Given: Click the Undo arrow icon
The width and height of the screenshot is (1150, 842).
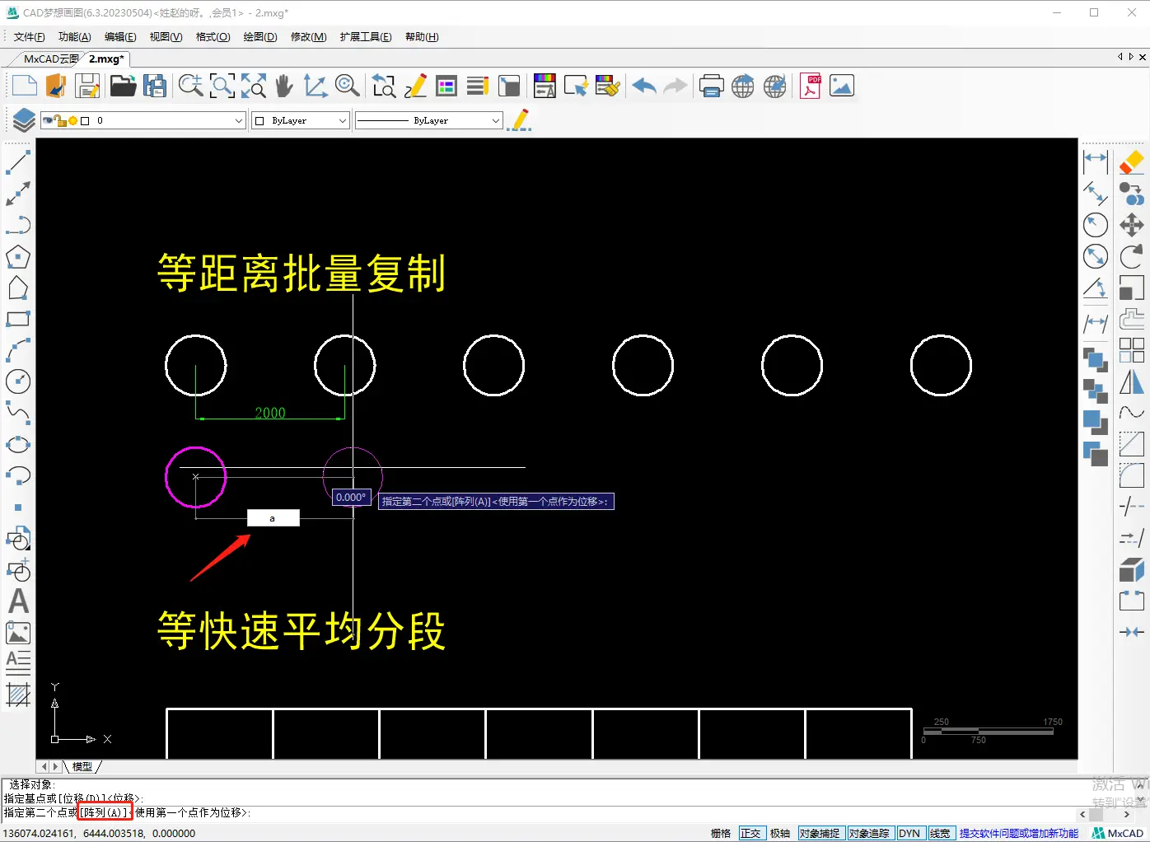Looking at the screenshot, I should (644, 86).
